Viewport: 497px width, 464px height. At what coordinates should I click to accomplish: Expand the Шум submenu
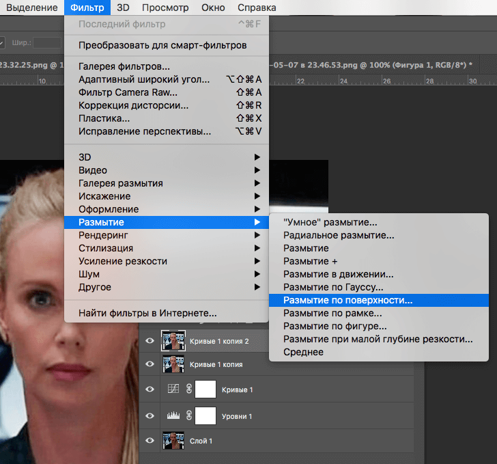pyautogui.click(x=167, y=274)
